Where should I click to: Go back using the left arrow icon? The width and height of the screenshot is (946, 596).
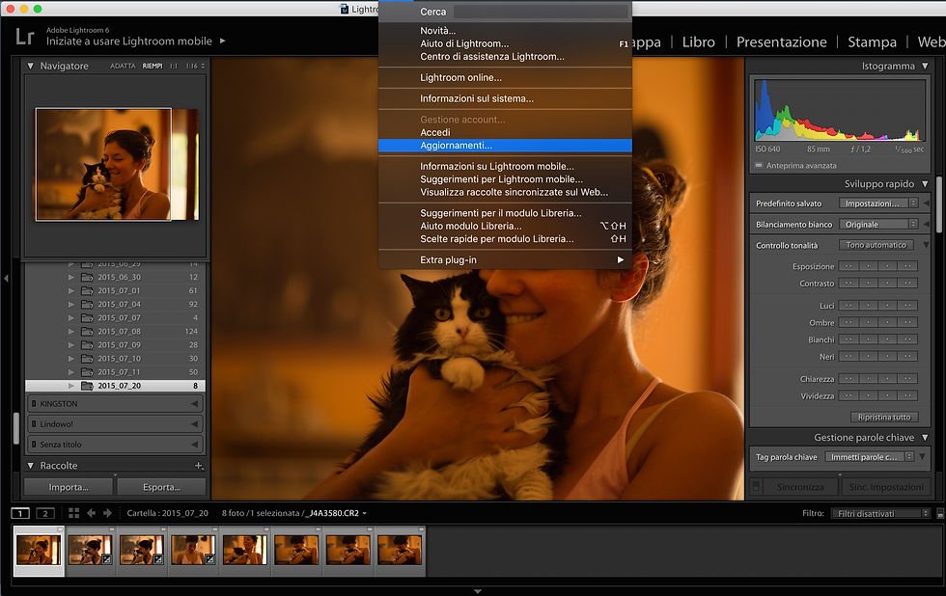coord(91,513)
